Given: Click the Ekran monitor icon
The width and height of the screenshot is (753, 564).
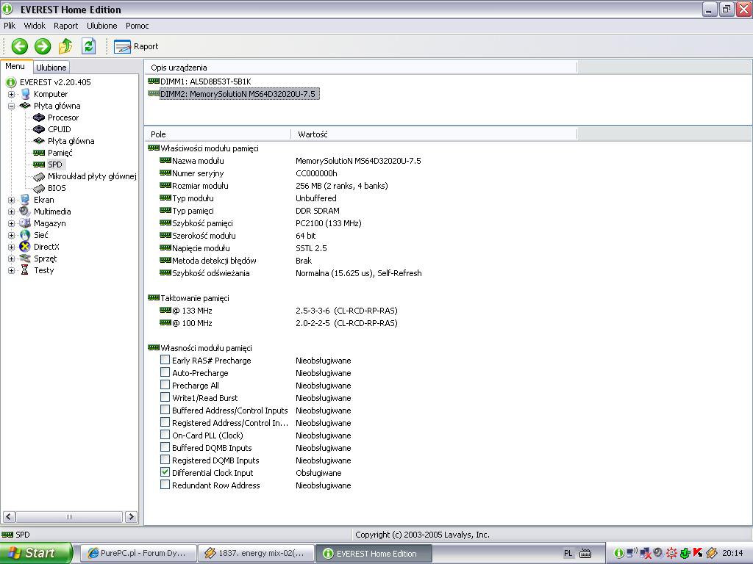Looking at the screenshot, I should point(25,200).
